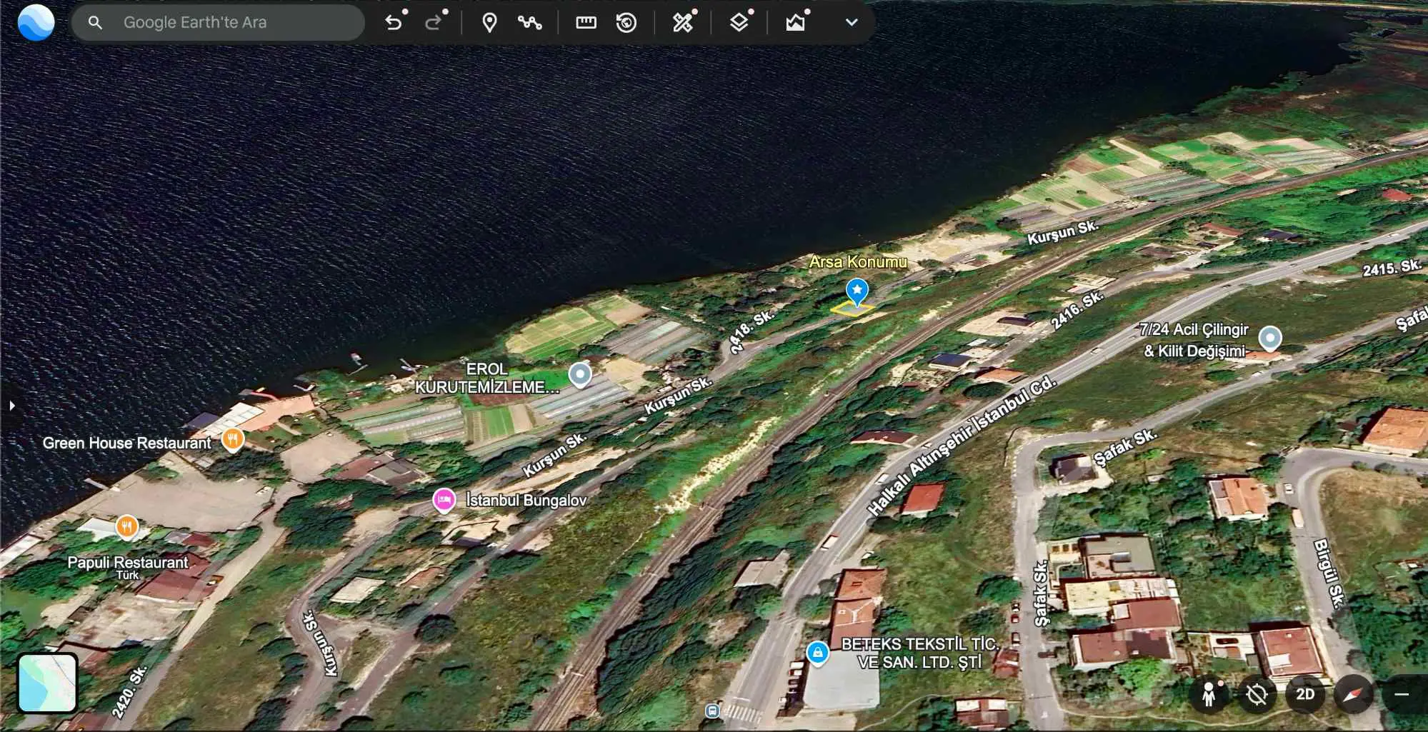1428x732 pixels.
Task: Activate Street View pegman button
Action: point(1209,694)
